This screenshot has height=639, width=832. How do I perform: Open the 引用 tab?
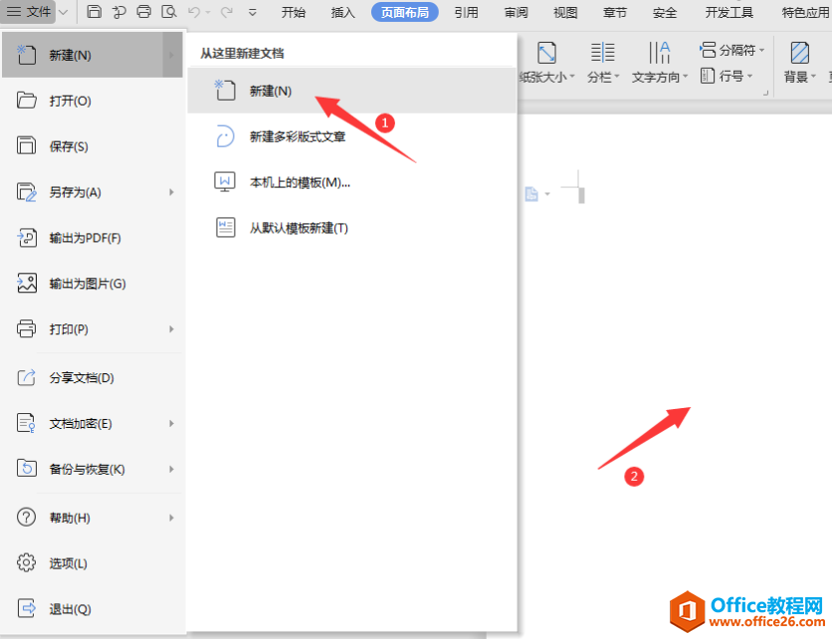pos(467,12)
